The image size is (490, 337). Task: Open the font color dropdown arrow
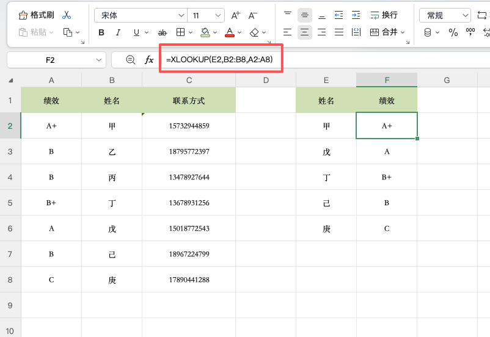pos(240,32)
